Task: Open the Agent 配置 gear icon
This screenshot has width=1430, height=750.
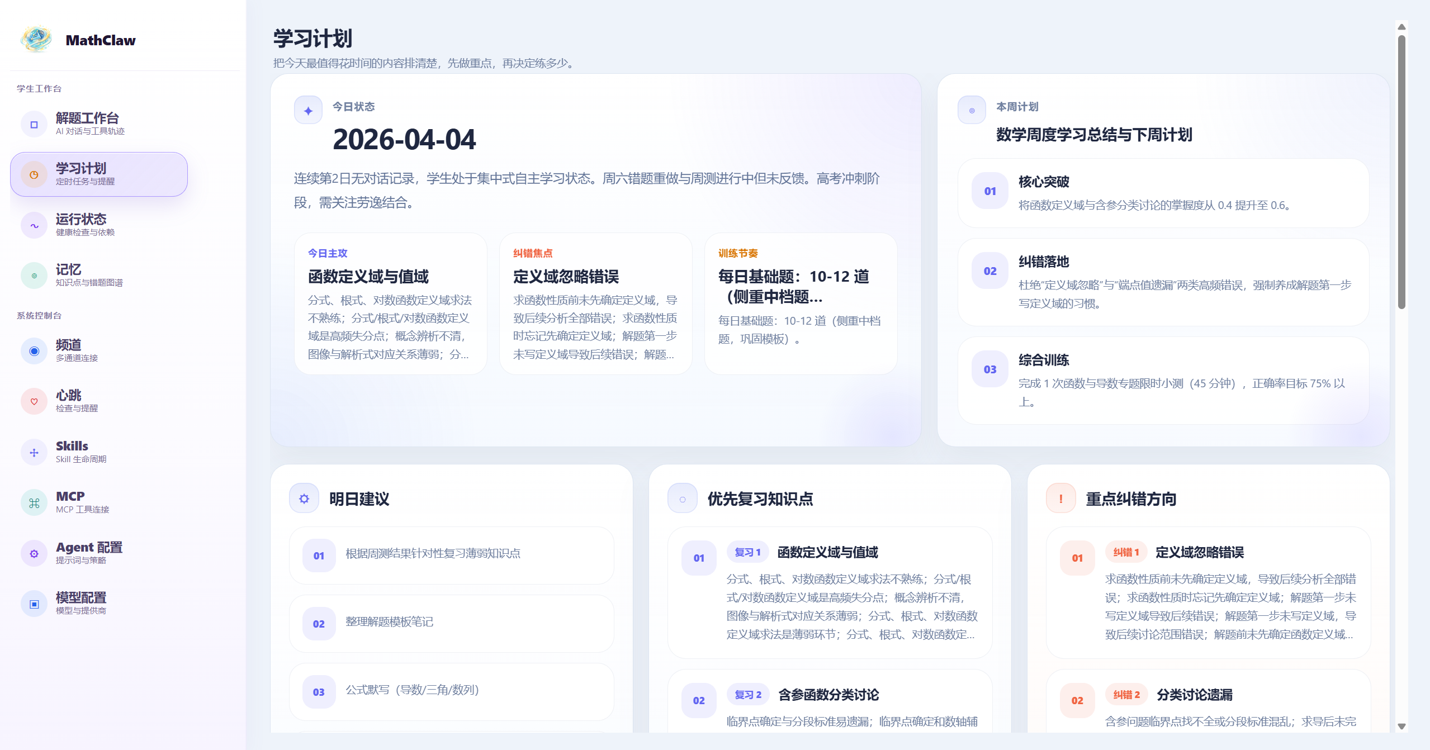Action: 34,553
